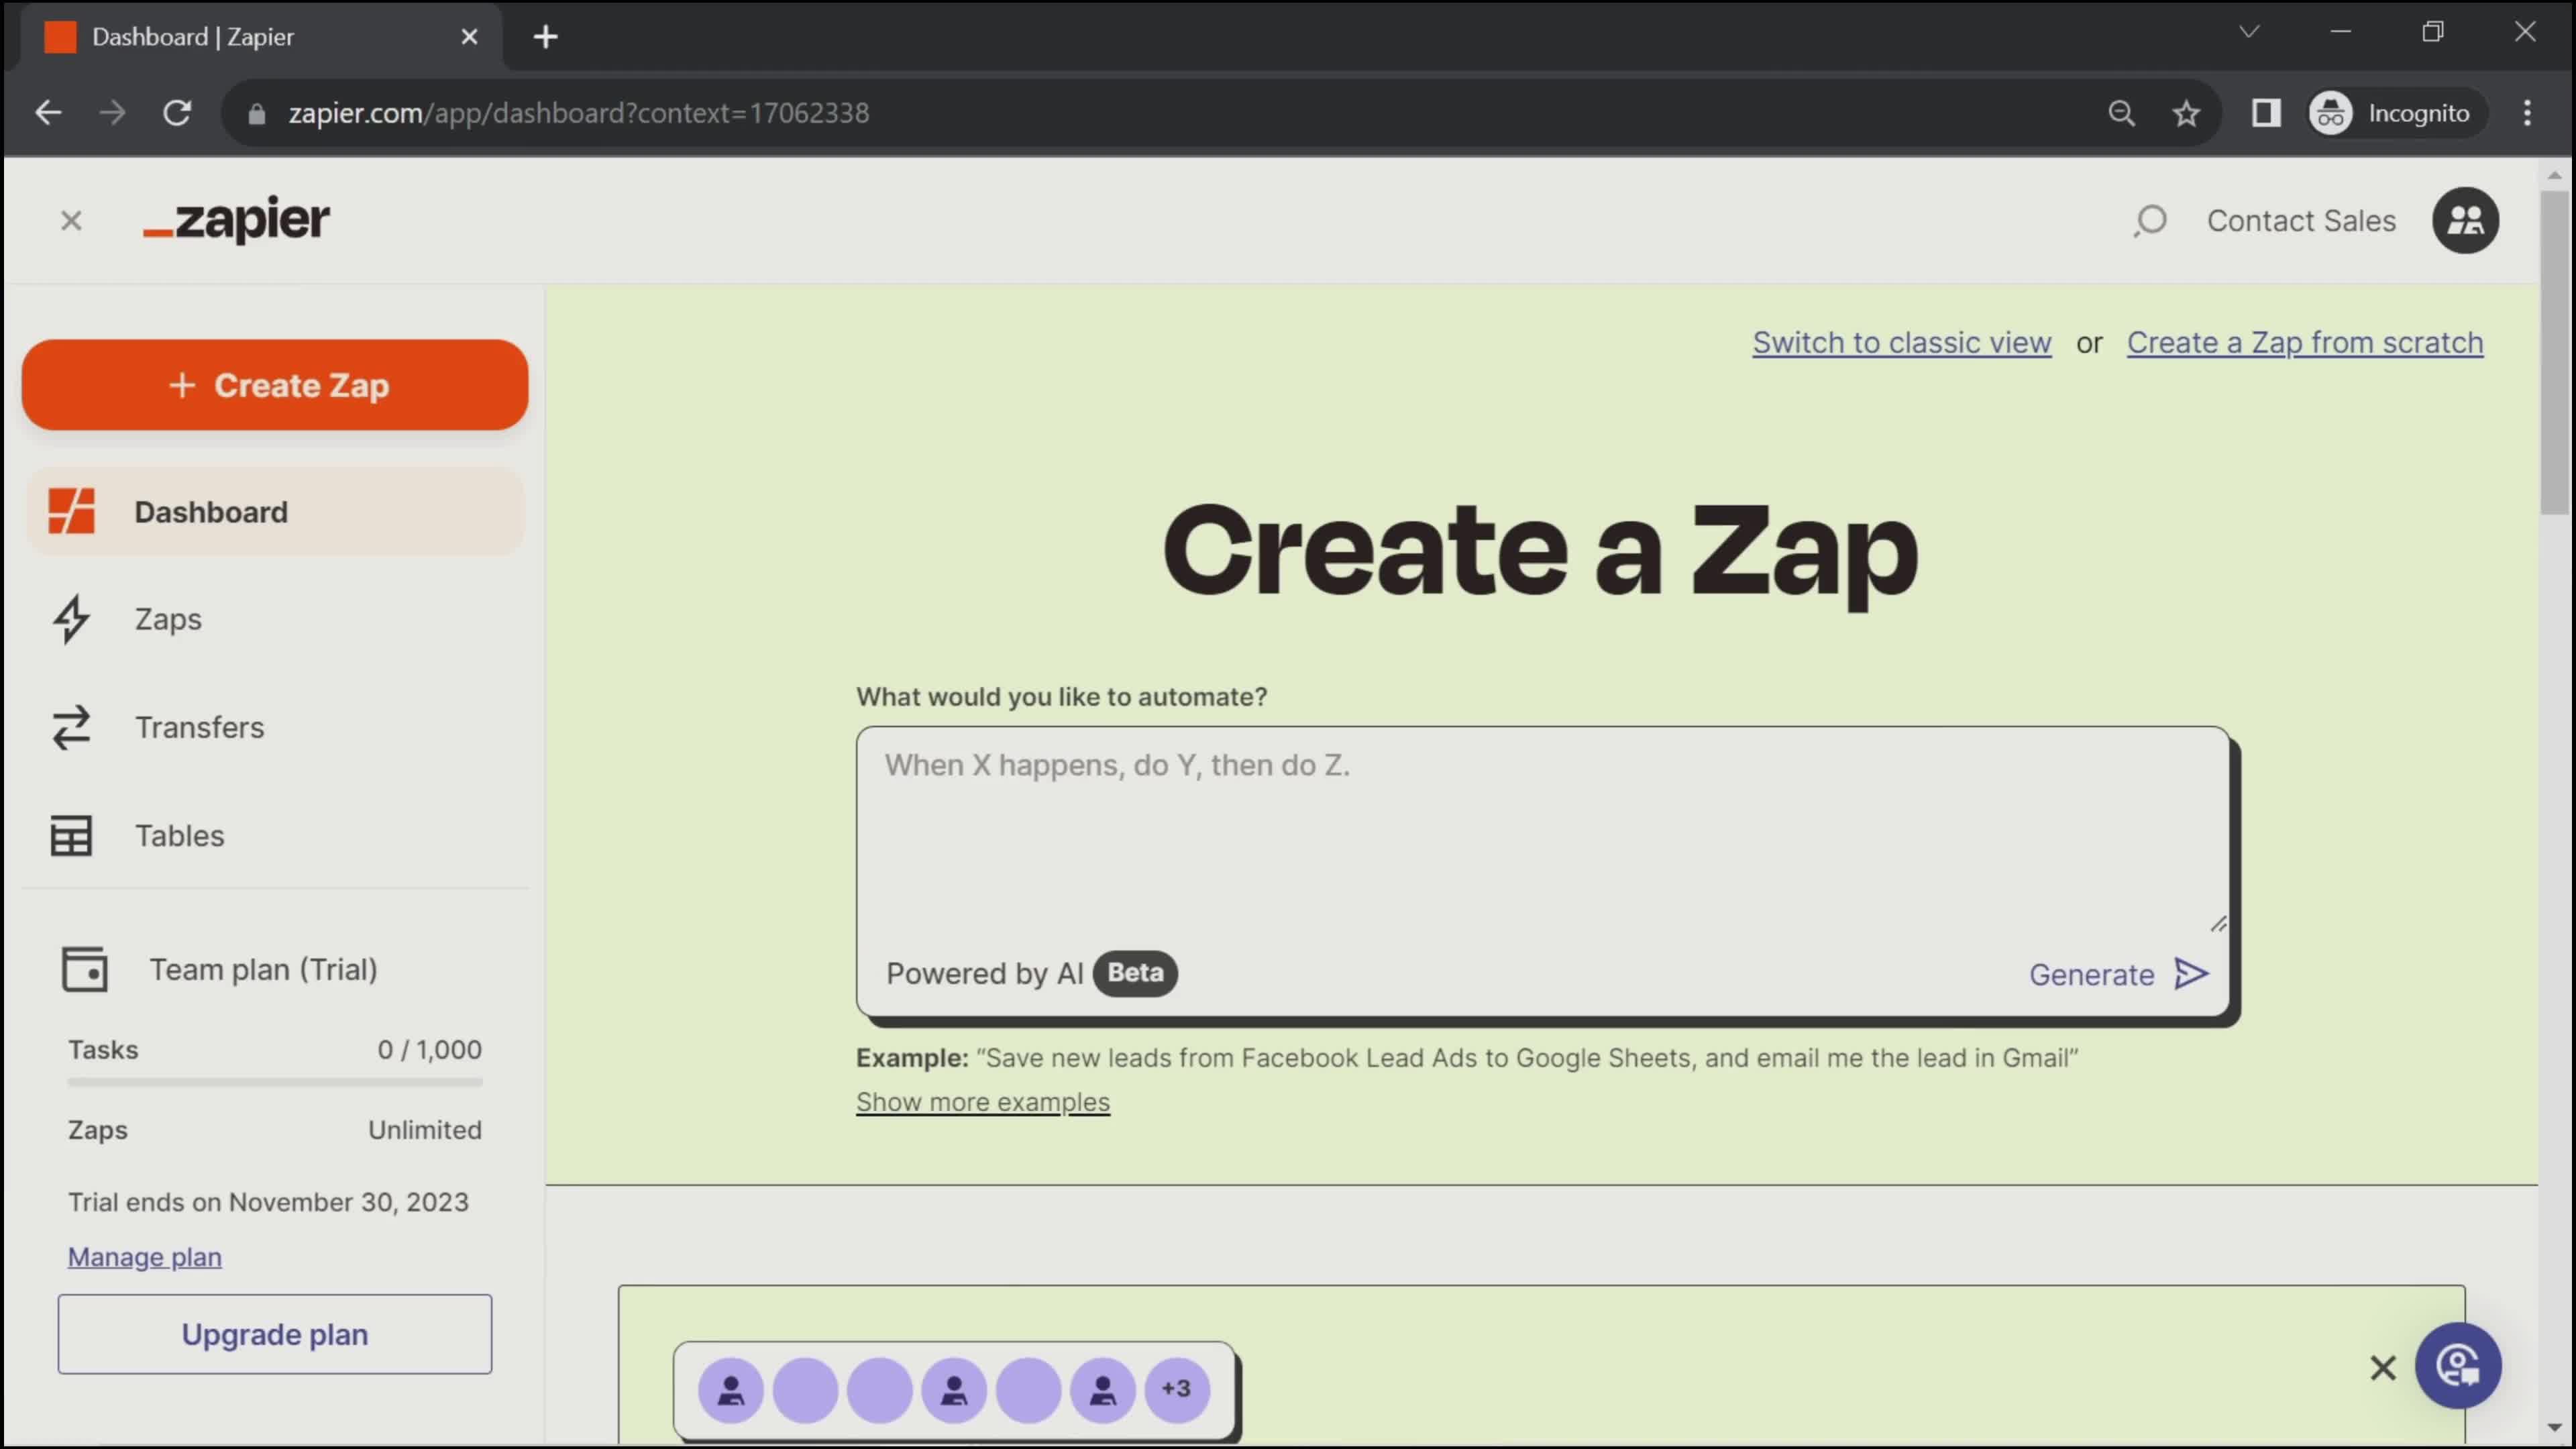Click the bookmark/star icon in address bar
Screen dimensions: 2576x1449
[2187, 111]
